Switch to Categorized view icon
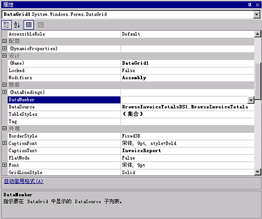Image resolution: width=262 pixels, height=219 pixels. tap(6, 25)
